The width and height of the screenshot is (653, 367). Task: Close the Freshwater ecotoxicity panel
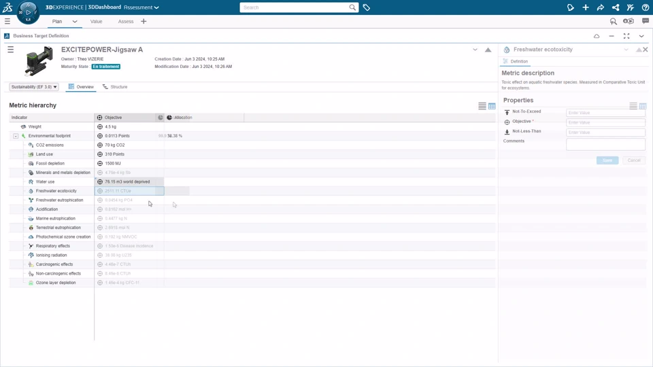[646, 50]
